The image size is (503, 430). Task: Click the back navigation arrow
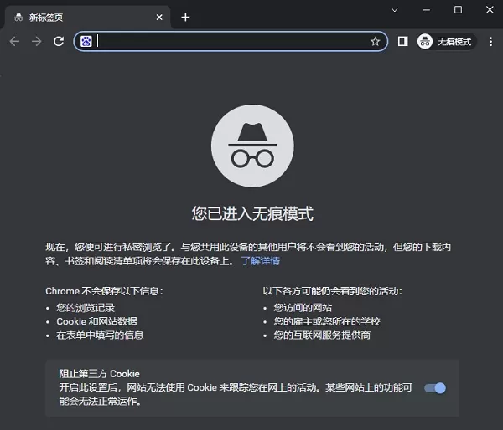(x=14, y=41)
